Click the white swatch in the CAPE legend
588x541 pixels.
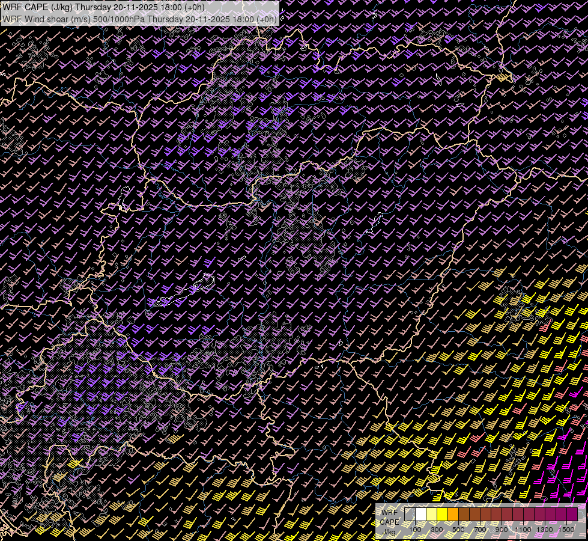coord(421,515)
